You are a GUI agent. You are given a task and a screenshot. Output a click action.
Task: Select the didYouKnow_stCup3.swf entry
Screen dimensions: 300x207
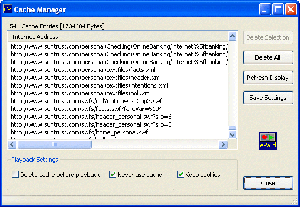(86, 101)
